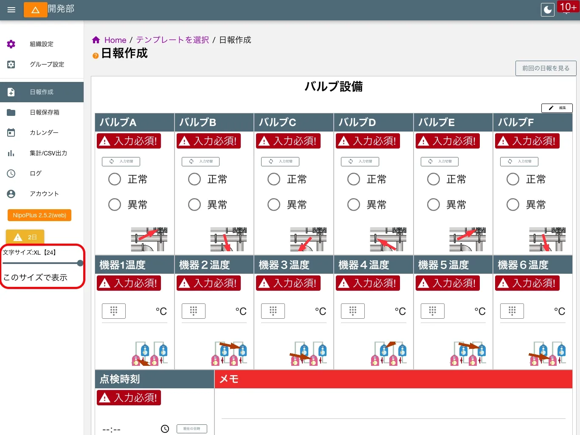Click the 入力切替 button under バルブA

coord(121,162)
